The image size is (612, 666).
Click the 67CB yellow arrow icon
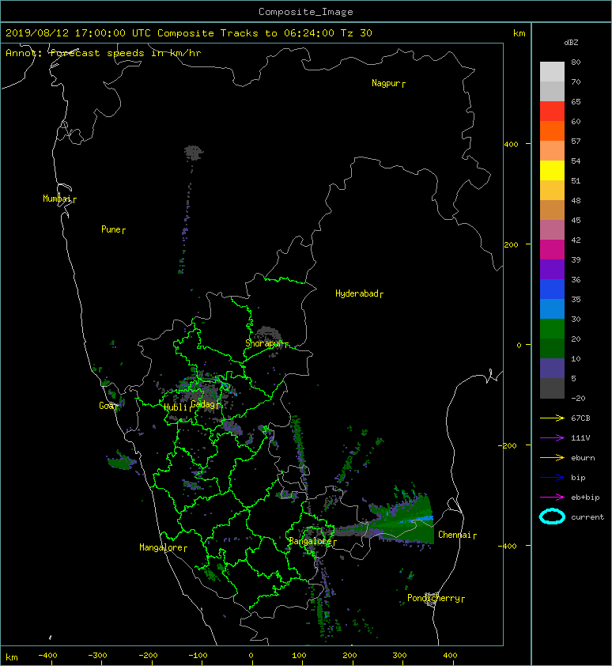(x=552, y=418)
